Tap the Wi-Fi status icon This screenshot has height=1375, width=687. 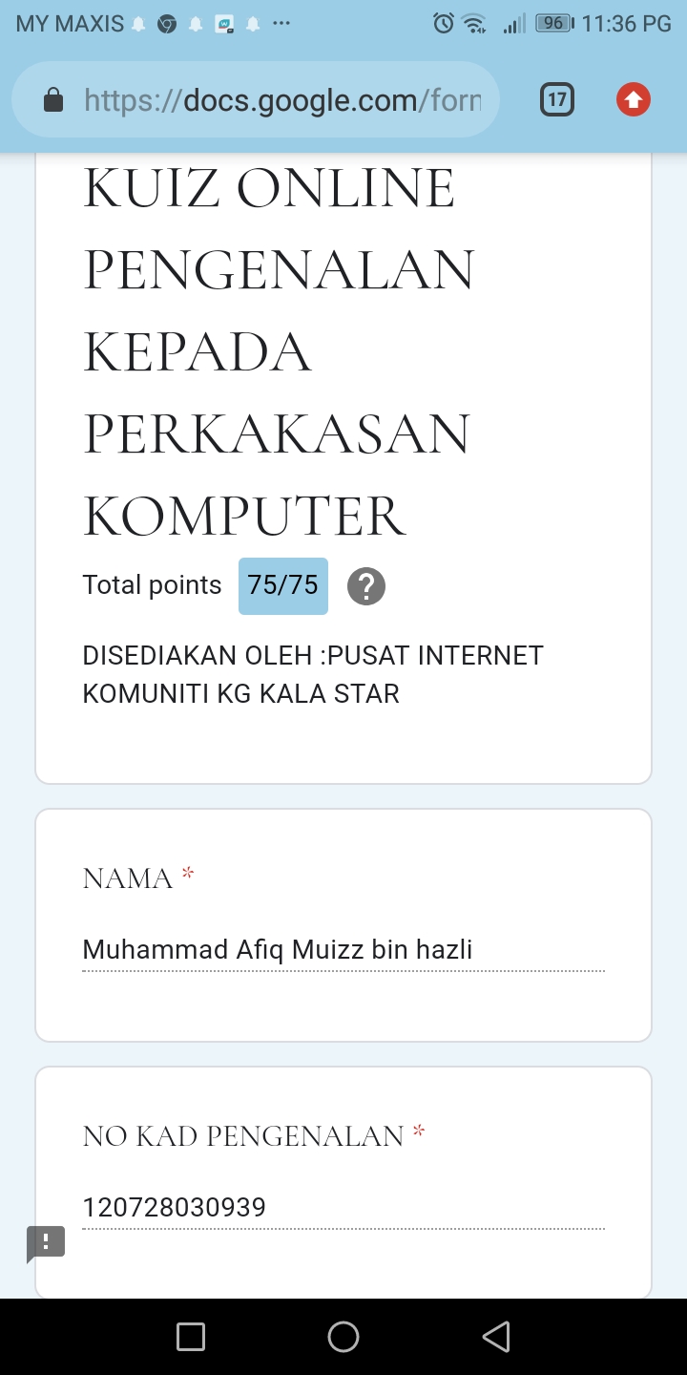click(474, 25)
